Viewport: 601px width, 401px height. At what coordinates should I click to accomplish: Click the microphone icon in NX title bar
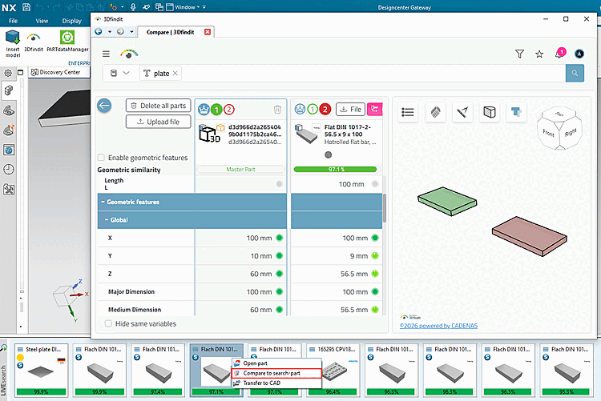click(133, 7)
